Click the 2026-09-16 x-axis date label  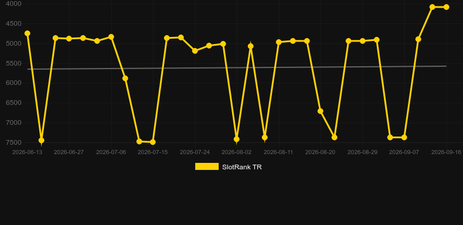coord(446,152)
